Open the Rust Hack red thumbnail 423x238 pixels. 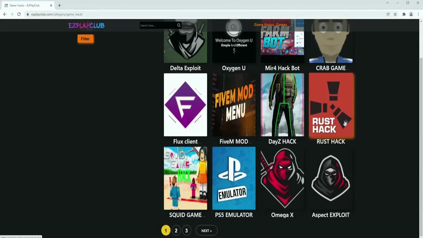[331, 105]
